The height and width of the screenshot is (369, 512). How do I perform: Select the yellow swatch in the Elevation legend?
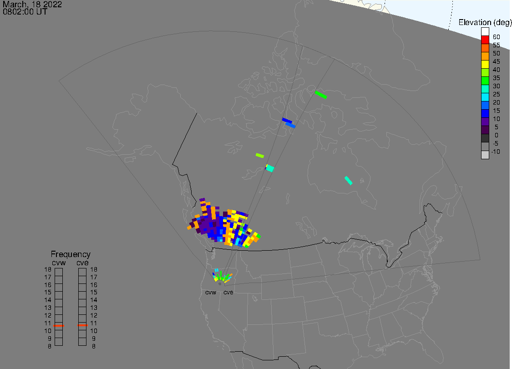pyautogui.click(x=485, y=64)
